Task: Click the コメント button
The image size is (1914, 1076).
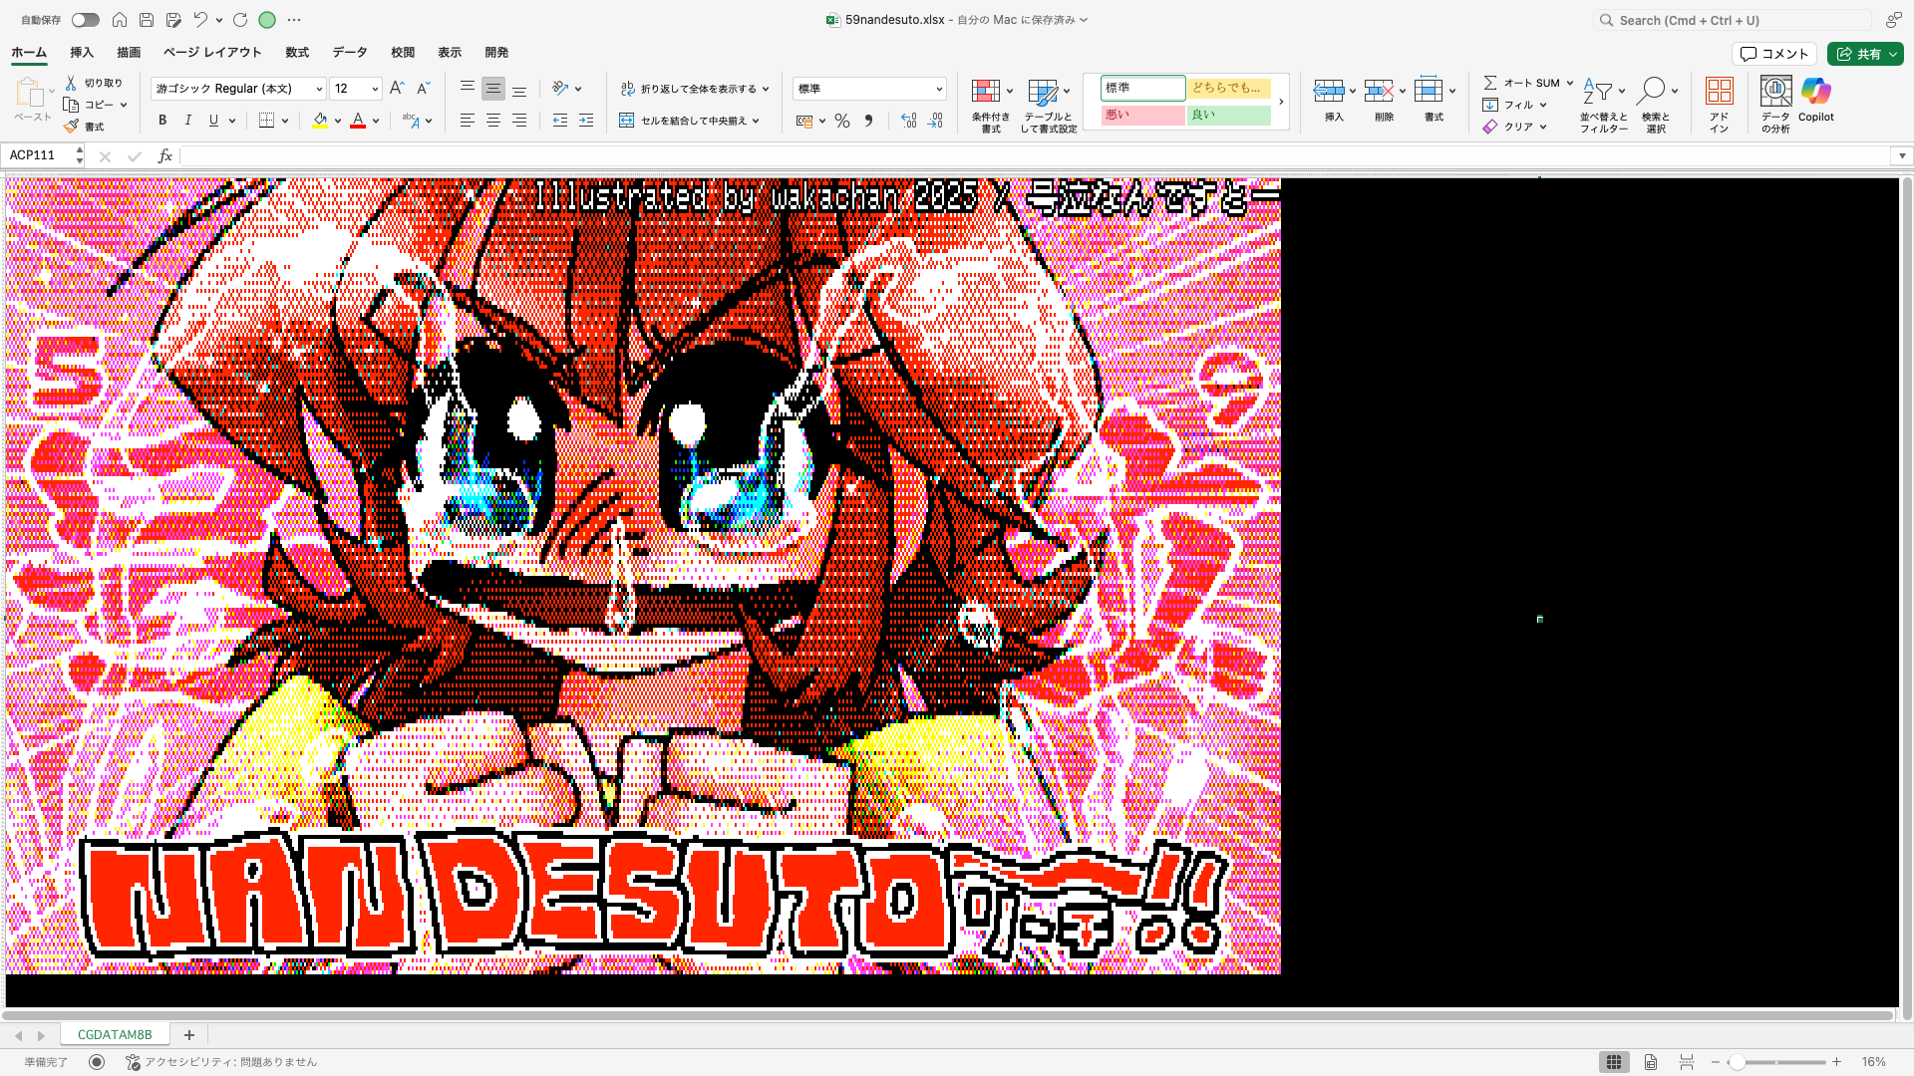Action: point(1774,54)
